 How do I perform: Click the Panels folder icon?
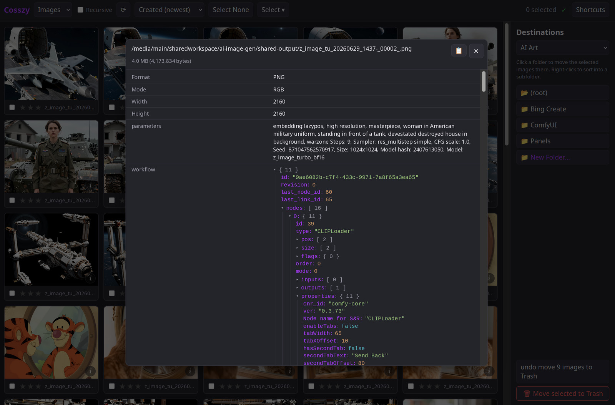(524, 141)
